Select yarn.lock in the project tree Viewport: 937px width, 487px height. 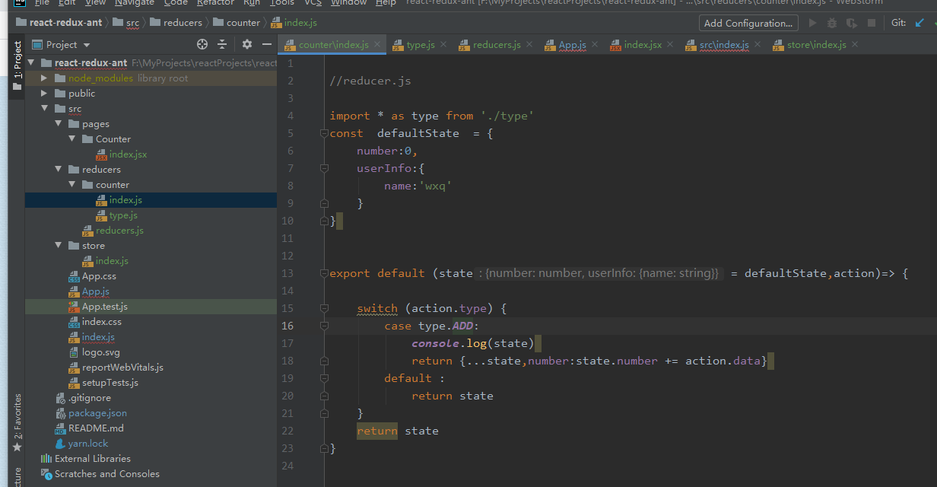point(88,444)
